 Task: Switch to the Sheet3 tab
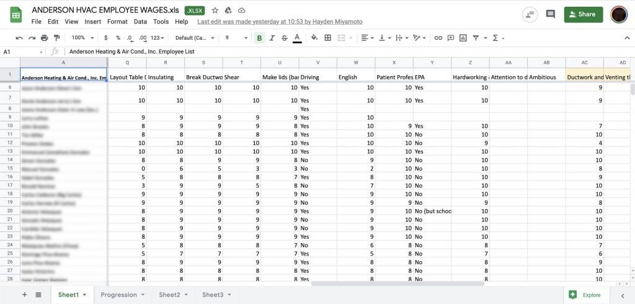click(216, 295)
